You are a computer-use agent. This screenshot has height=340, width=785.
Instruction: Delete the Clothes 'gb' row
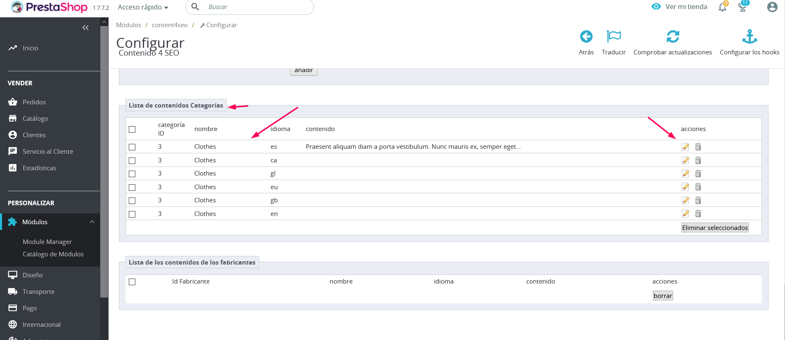coord(698,200)
